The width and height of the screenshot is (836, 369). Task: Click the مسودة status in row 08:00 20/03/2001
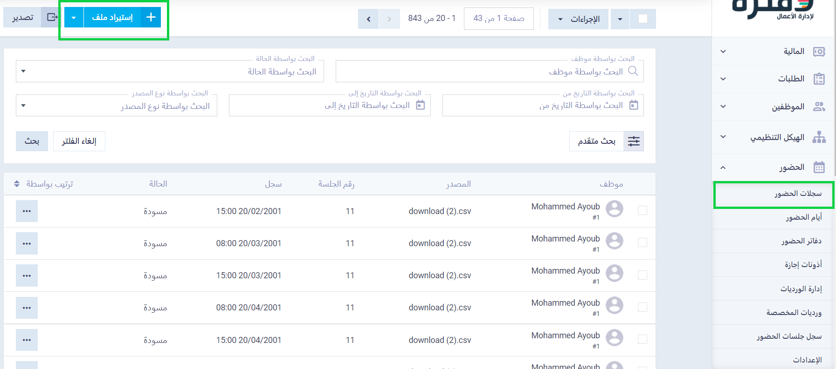pyautogui.click(x=155, y=243)
